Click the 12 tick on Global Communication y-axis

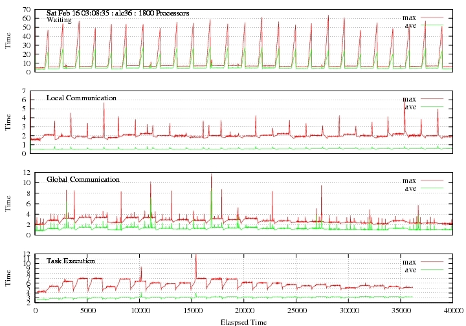click(27, 173)
